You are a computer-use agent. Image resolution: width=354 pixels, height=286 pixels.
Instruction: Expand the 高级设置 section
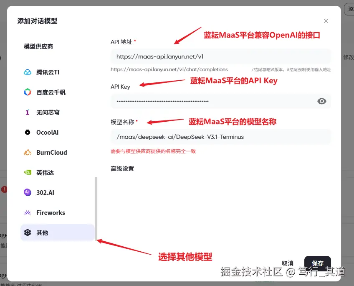pos(119,169)
